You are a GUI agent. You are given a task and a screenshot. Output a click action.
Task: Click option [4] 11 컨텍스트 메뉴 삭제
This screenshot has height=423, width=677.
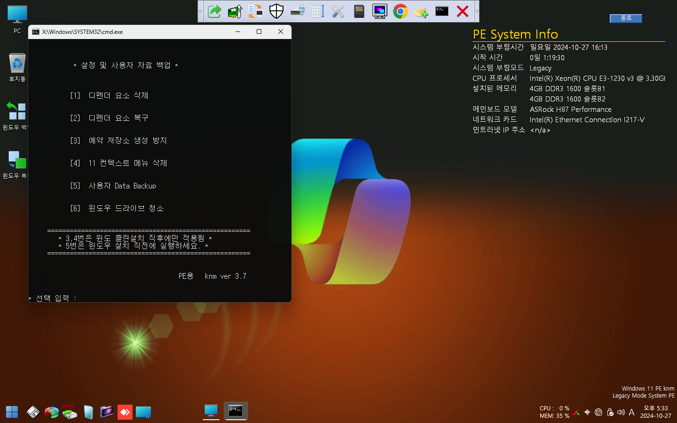[118, 163]
